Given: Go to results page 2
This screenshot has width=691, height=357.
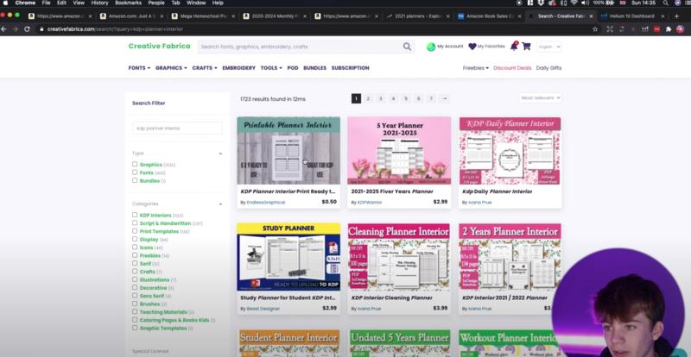Looking at the screenshot, I should (x=368, y=98).
